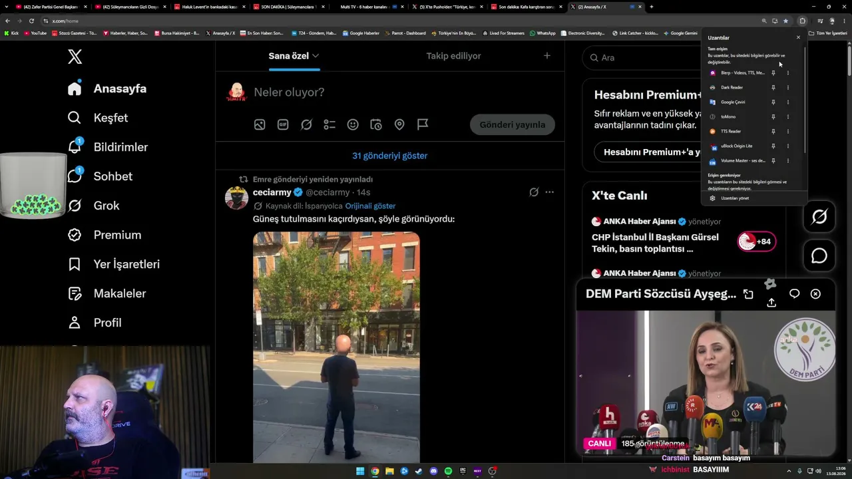Open more actions for TTS Reader

[x=788, y=131]
